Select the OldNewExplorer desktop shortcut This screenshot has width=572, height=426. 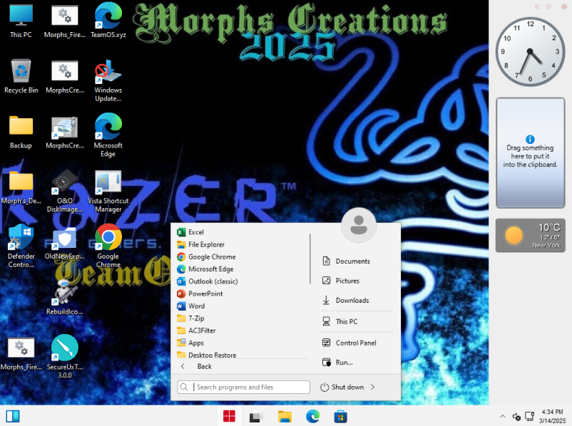pyautogui.click(x=65, y=243)
